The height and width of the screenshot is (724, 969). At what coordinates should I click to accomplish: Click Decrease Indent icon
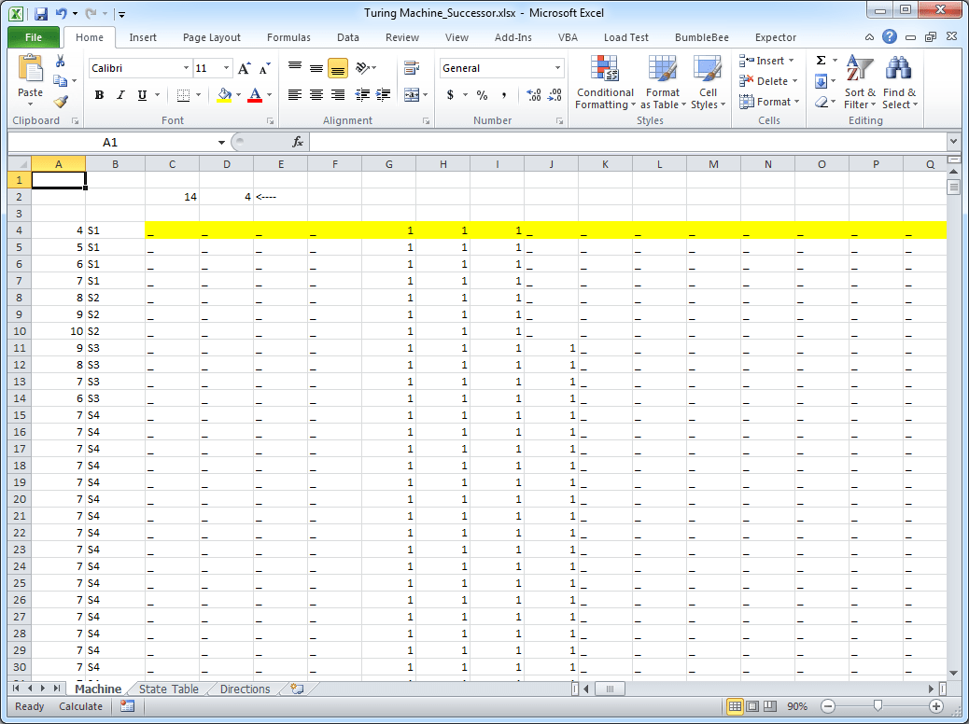tap(363, 94)
